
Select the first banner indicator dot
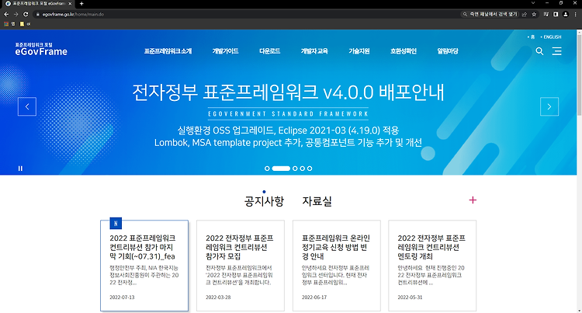[x=267, y=169]
